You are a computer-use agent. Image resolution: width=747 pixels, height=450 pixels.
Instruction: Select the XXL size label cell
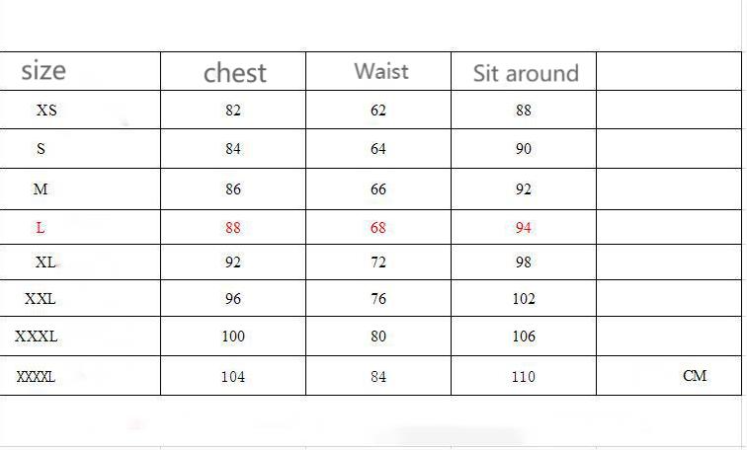coord(41,299)
